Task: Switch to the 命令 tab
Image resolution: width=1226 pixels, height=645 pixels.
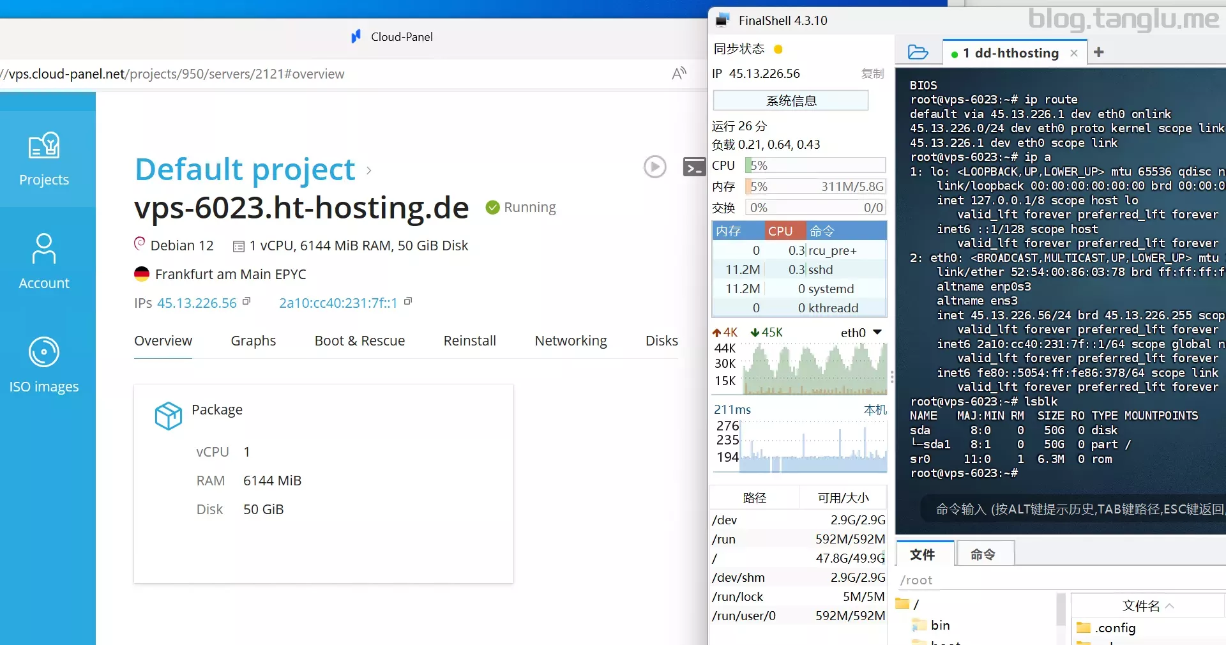Action: tap(983, 554)
